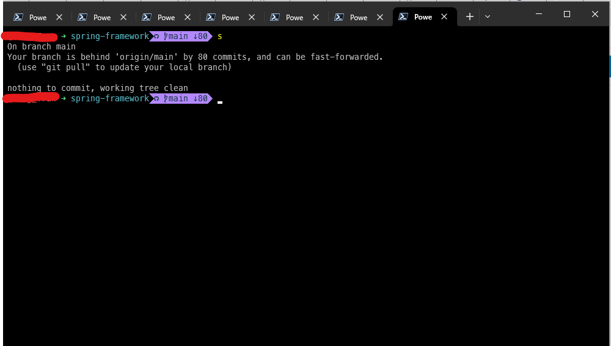Minimize the terminal window
The height and width of the screenshot is (346, 611).
click(x=539, y=14)
